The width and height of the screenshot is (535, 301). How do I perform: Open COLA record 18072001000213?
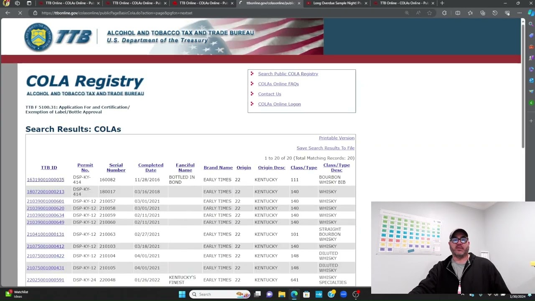pos(46,192)
